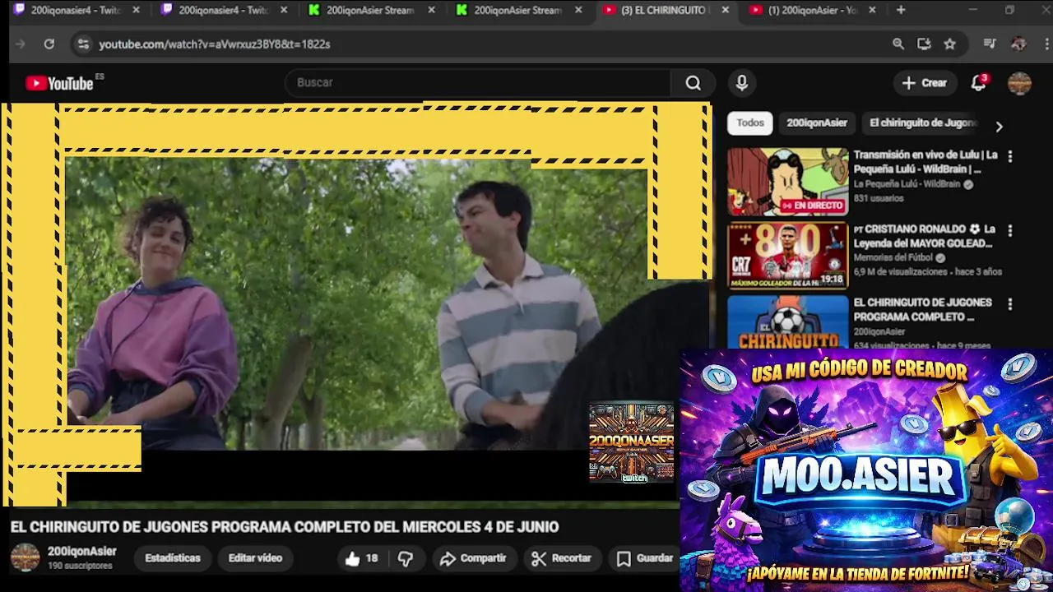The width and height of the screenshot is (1053, 592).
Task: Dislike the video with thumbs down
Action: [x=406, y=558]
